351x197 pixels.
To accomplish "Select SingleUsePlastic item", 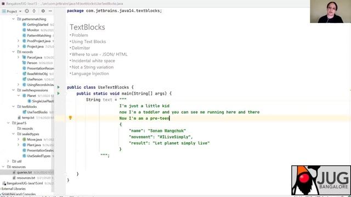I will [43, 101].
